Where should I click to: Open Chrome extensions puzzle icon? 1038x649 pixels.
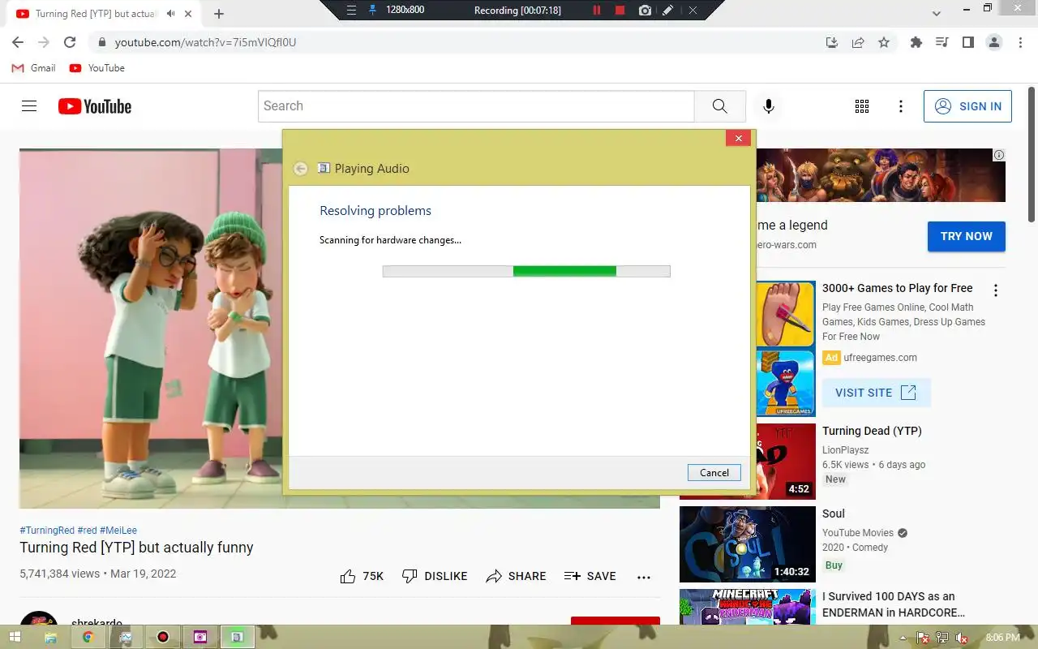pos(916,42)
